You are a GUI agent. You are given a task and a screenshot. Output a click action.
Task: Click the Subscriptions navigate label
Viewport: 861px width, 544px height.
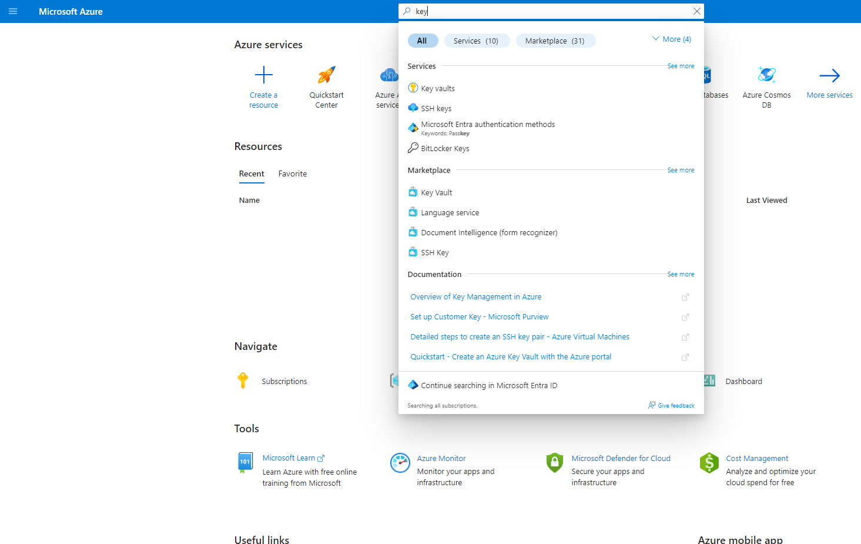[284, 382]
